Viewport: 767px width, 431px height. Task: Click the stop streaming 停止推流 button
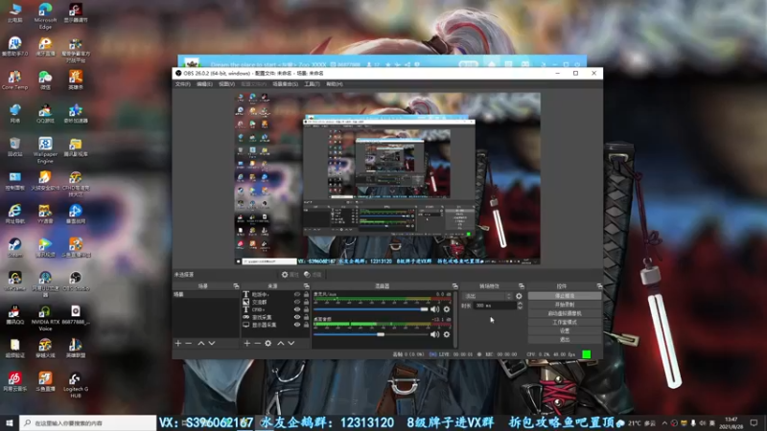coord(565,296)
